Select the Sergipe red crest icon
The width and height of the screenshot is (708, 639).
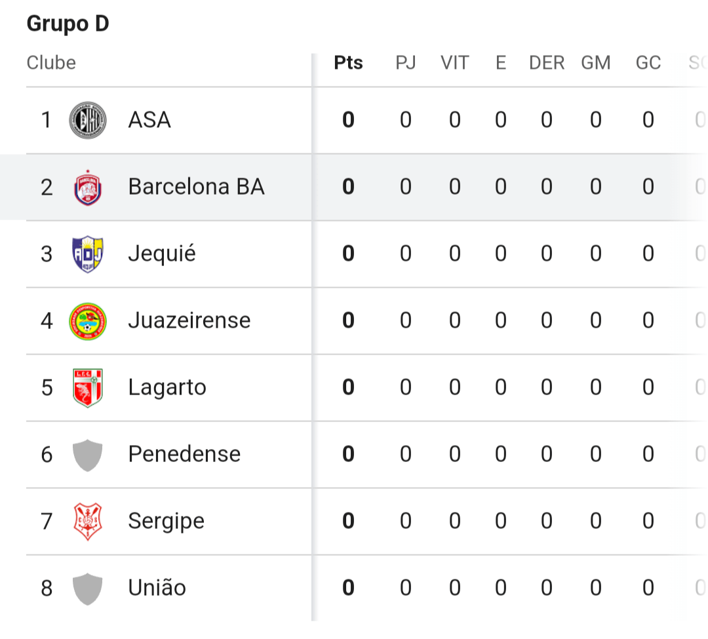88,521
